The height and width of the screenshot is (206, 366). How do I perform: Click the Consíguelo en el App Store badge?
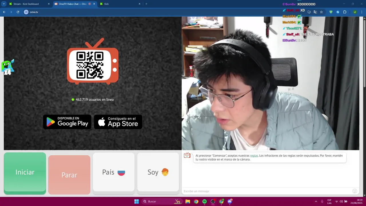pyautogui.click(x=118, y=122)
